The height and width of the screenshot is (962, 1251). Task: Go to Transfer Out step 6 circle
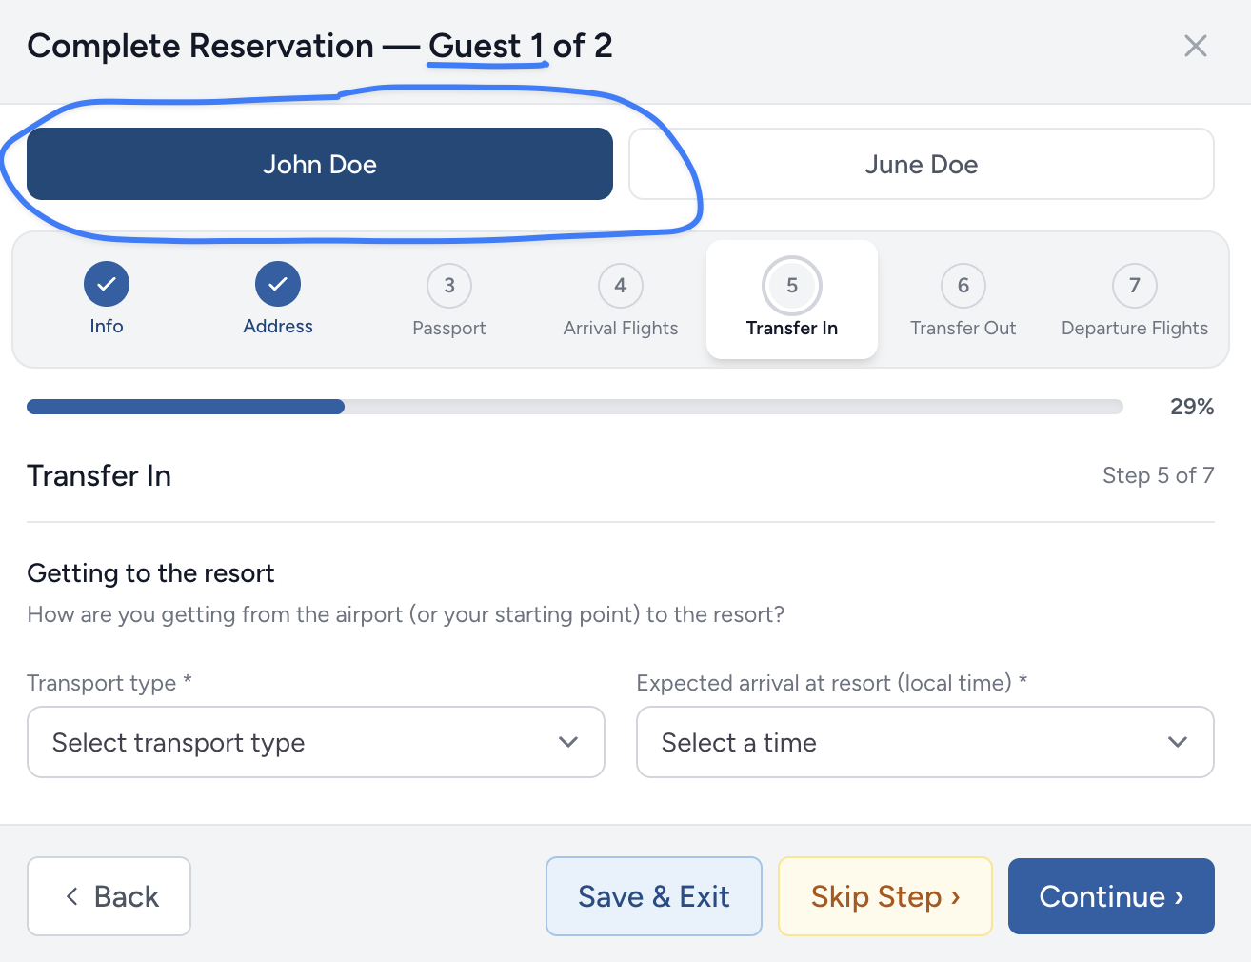click(x=963, y=286)
